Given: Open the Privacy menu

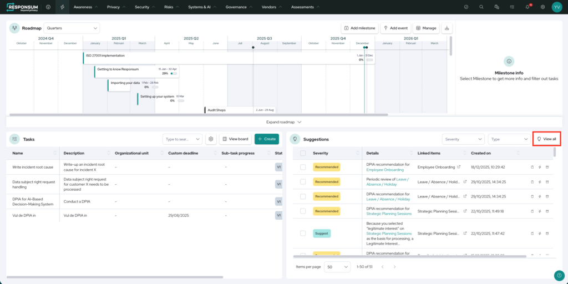Looking at the screenshot, I should 116,7.
